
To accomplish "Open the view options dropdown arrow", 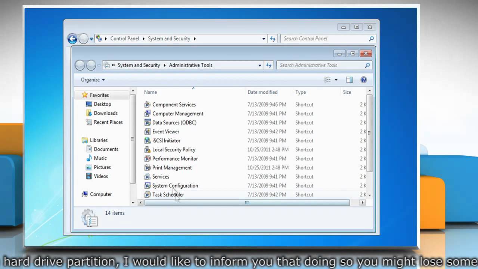I will [336, 80].
